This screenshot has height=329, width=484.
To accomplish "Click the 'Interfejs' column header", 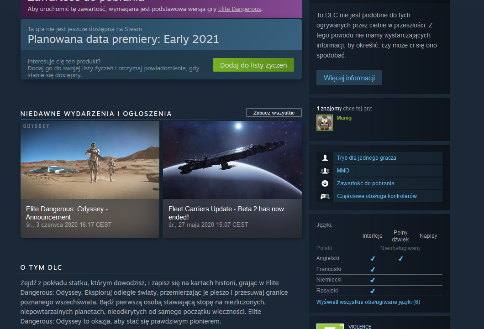I will [x=372, y=236].
